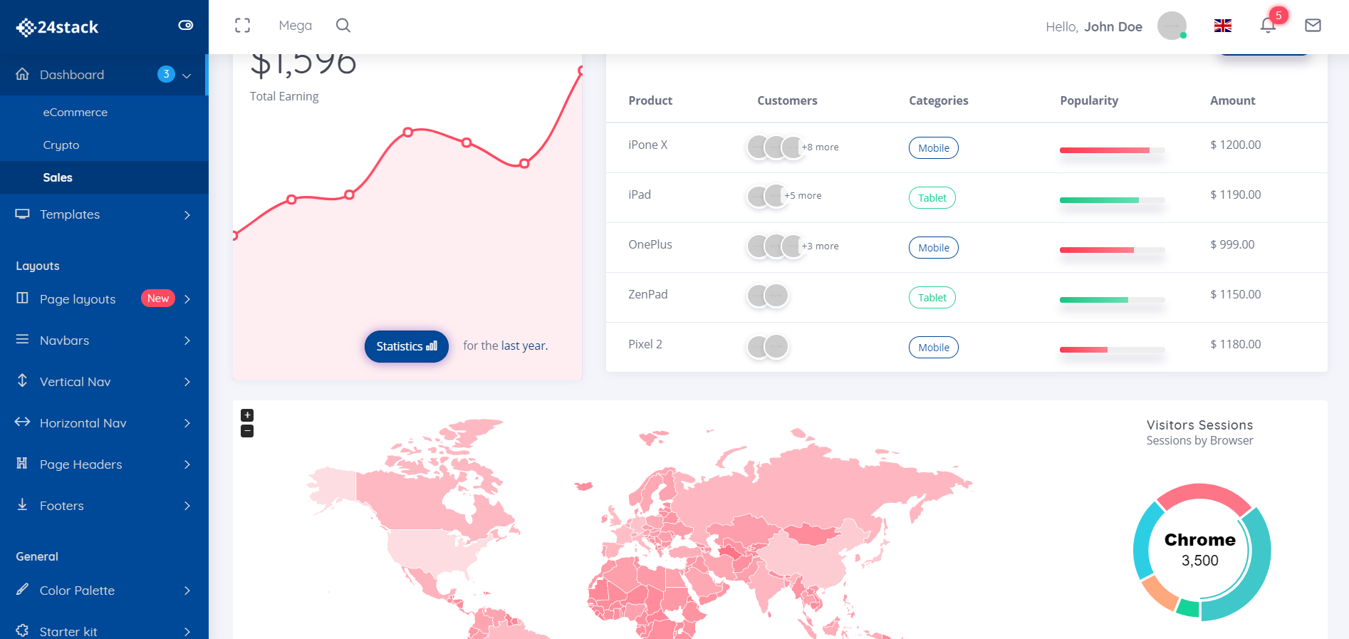Open notifications bell with 5 badge
1349x639 pixels.
pyautogui.click(x=1268, y=26)
